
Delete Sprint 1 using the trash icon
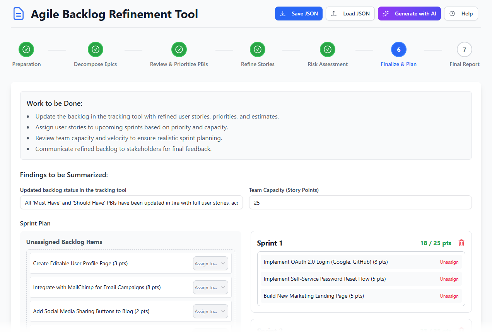461,242
